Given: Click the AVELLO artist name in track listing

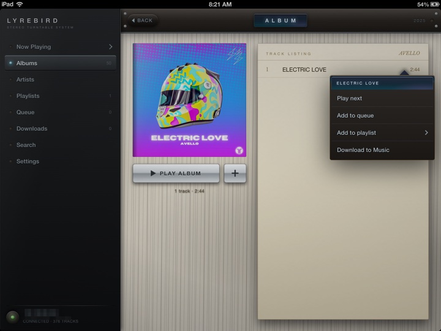Looking at the screenshot, I should click(409, 53).
